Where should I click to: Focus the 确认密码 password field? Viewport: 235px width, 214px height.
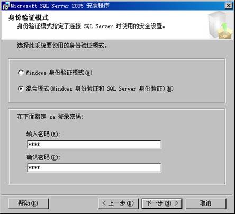click(x=94, y=168)
